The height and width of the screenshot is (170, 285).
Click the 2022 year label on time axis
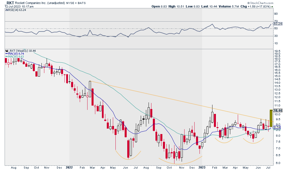point(69,167)
